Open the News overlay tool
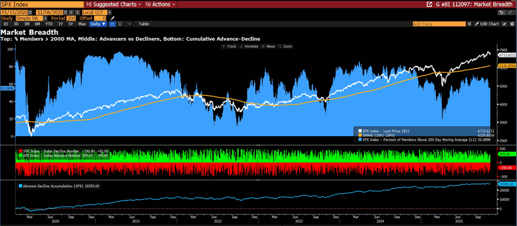Image resolution: width=517 pixels, height=226 pixels. [268, 46]
